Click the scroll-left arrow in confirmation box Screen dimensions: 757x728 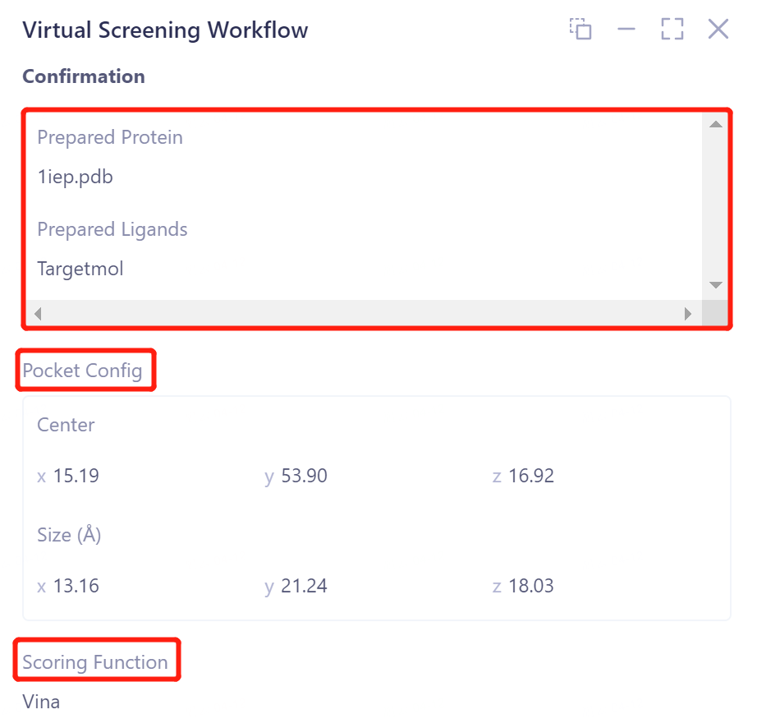pyautogui.click(x=38, y=314)
